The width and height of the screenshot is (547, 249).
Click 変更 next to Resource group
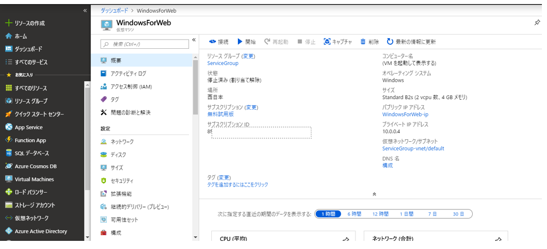249,56
